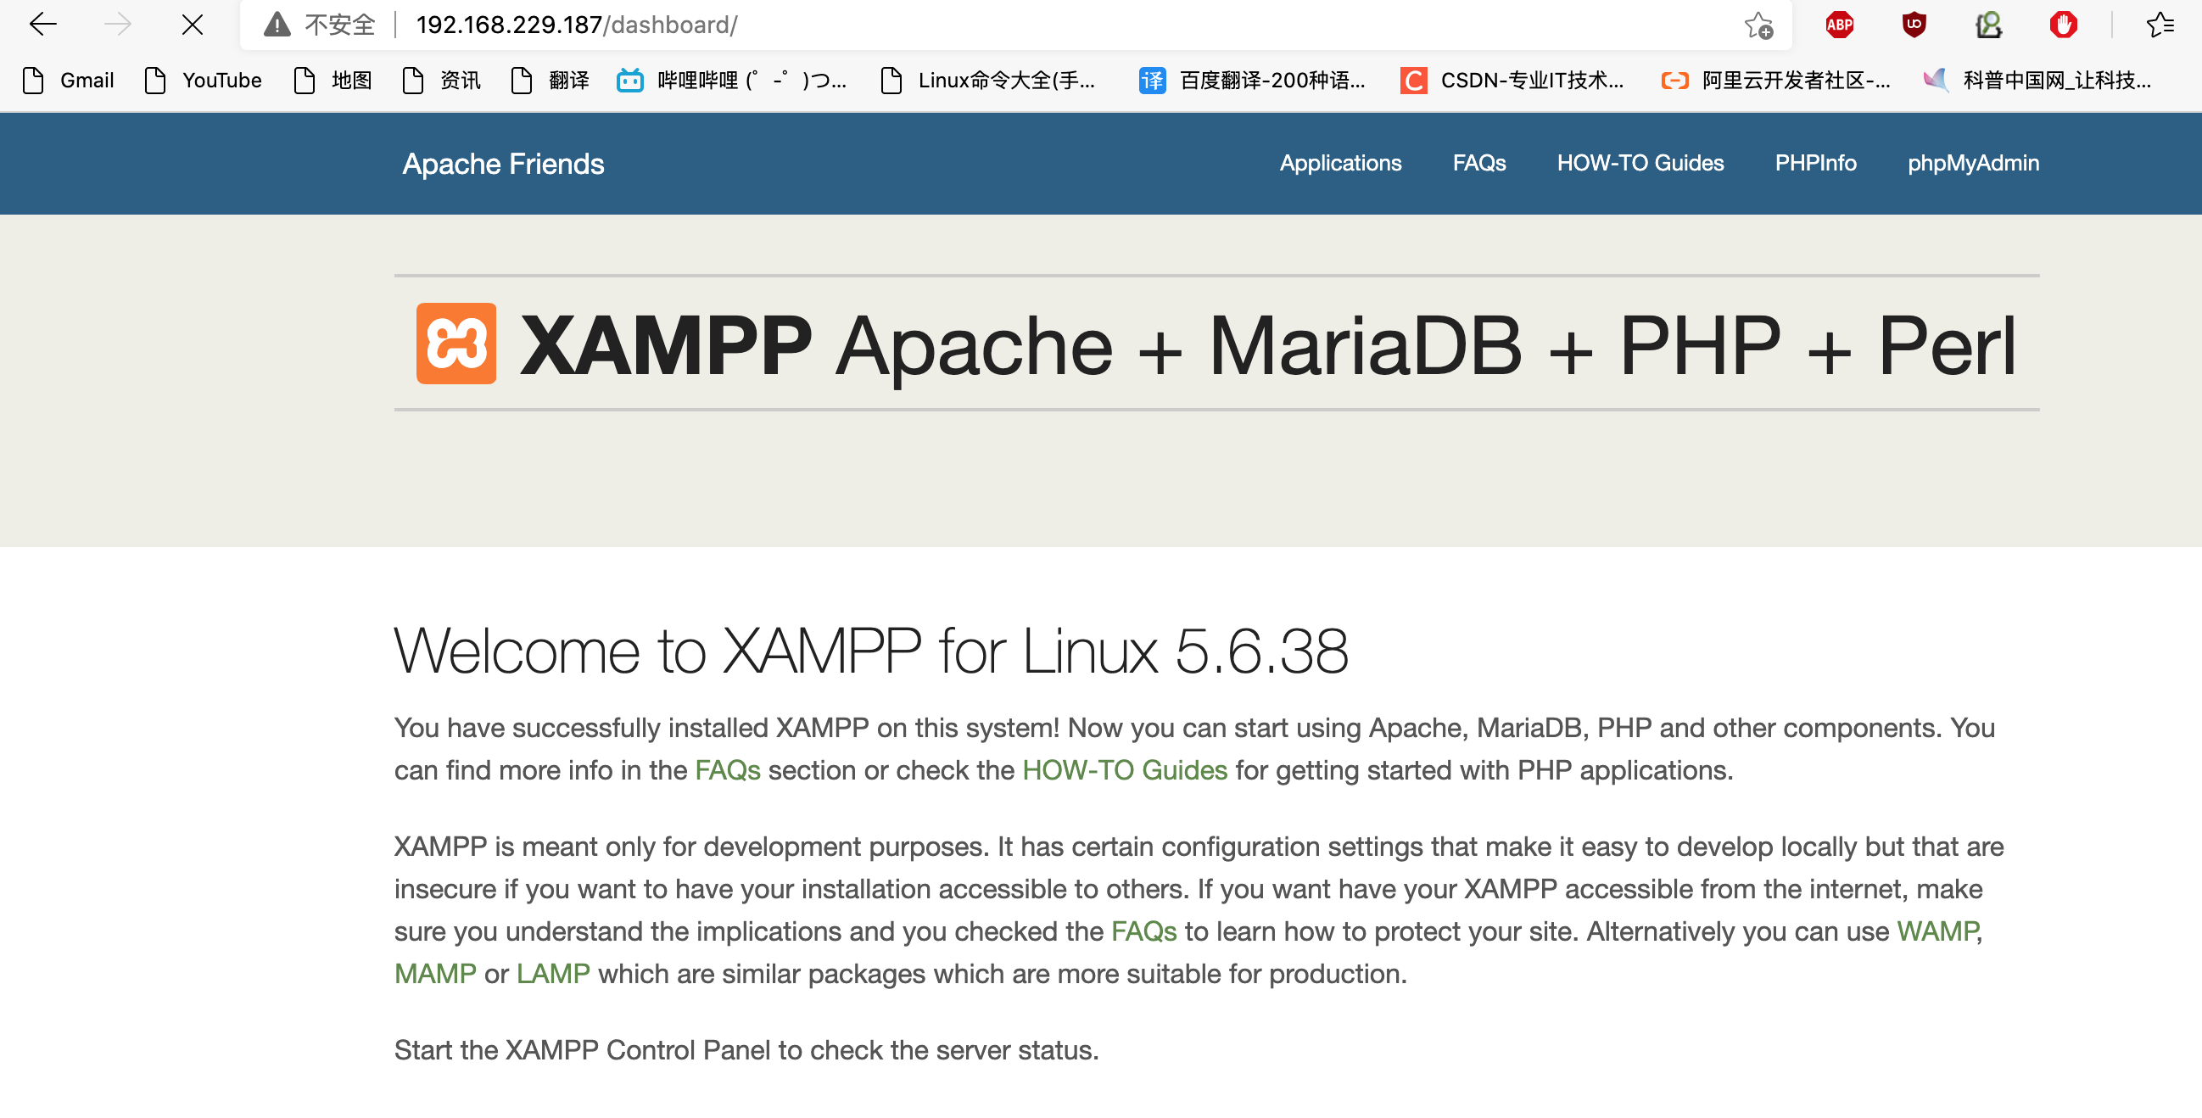
Task: Click the browser back arrow
Action: pyautogui.click(x=42, y=25)
